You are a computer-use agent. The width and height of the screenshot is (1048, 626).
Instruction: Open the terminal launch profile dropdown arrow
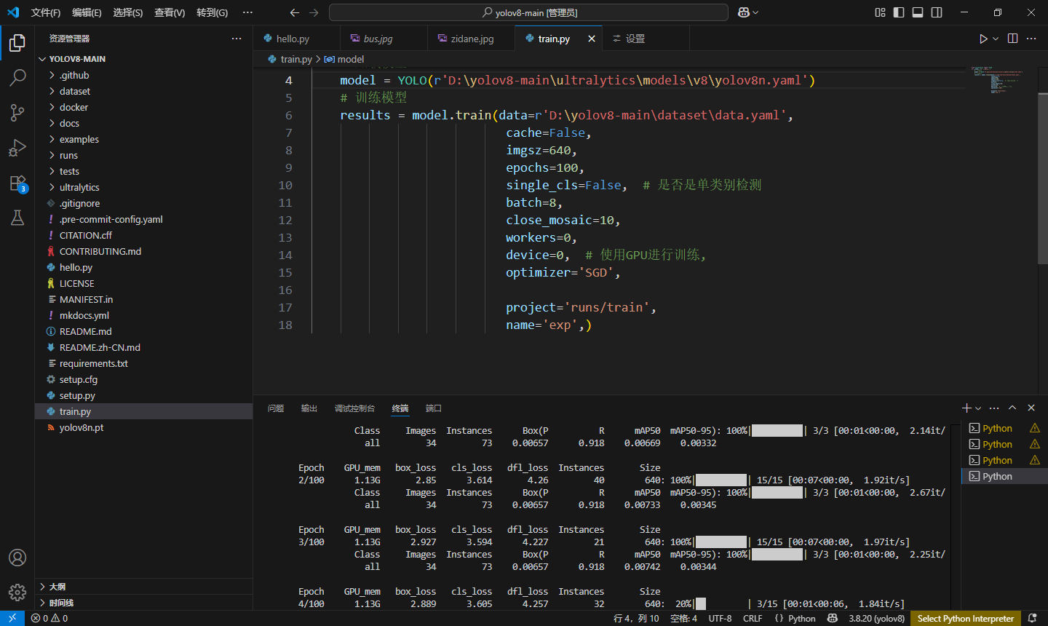[978, 408]
